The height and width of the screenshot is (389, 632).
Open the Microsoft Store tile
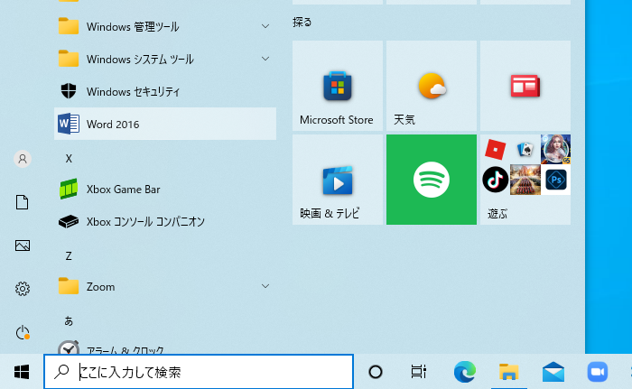tap(338, 86)
